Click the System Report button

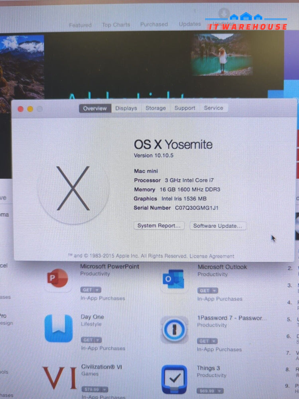[x=159, y=226]
